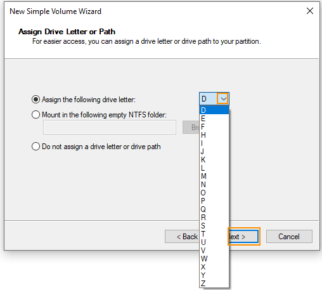Click the Next button
This screenshot has width=322, height=290.
tap(243, 237)
